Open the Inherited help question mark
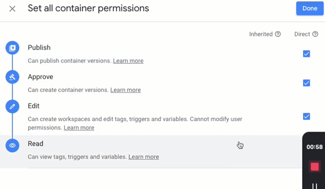325x189 pixels. click(278, 34)
